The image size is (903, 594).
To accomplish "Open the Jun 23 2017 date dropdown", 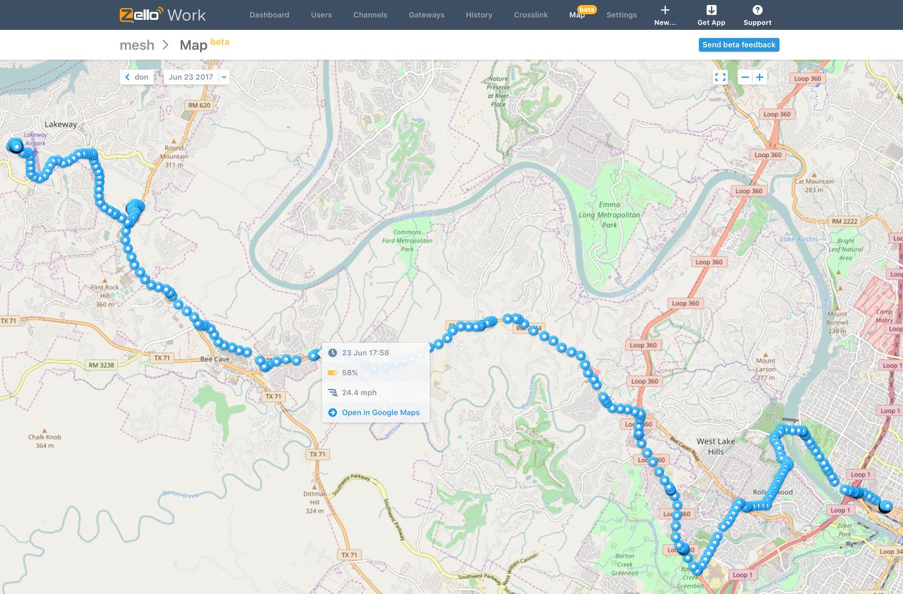I will pyautogui.click(x=195, y=77).
